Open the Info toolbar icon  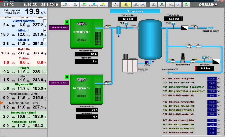click(178, 5)
